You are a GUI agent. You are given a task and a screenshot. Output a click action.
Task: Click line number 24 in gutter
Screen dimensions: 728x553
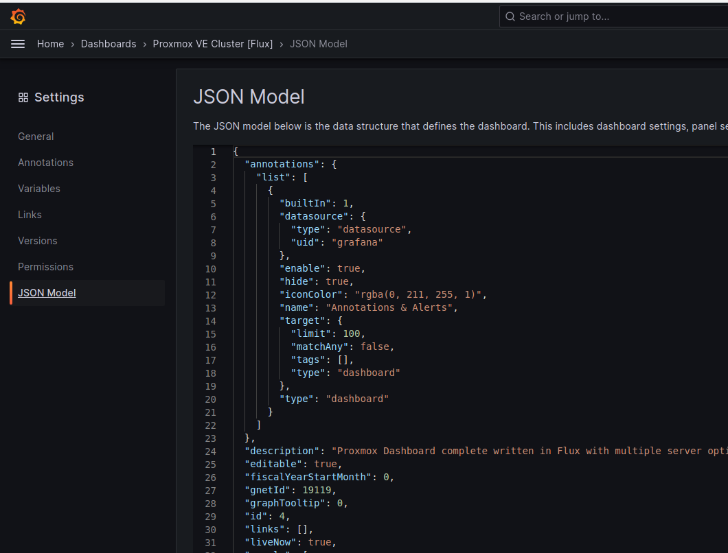210,451
